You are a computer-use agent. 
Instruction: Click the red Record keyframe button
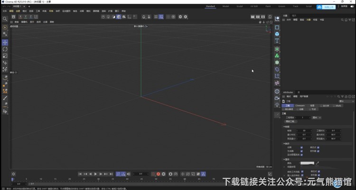click(158, 174)
